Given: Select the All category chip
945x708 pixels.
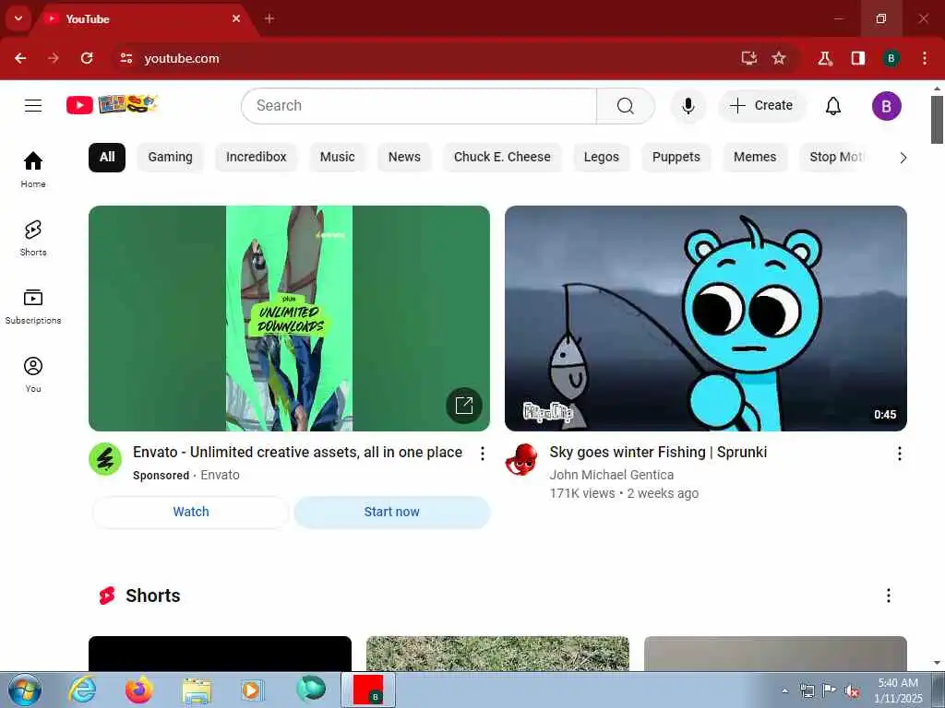Looking at the screenshot, I should point(107,157).
